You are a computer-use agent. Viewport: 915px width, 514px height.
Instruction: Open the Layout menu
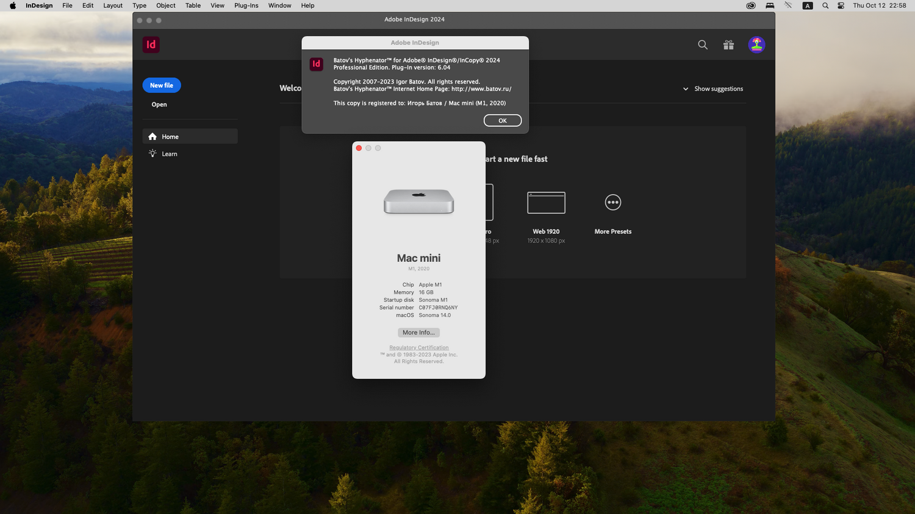[x=113, y=5]
